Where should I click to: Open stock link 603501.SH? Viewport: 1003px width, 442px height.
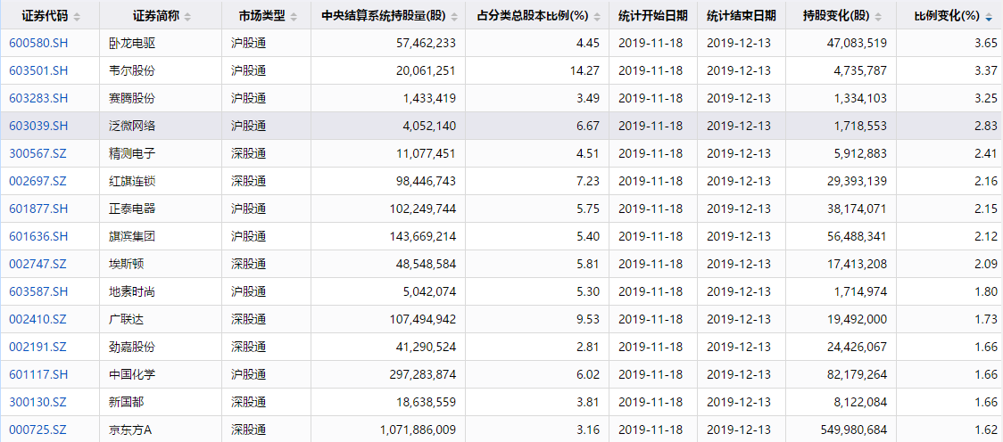[38, 71]
